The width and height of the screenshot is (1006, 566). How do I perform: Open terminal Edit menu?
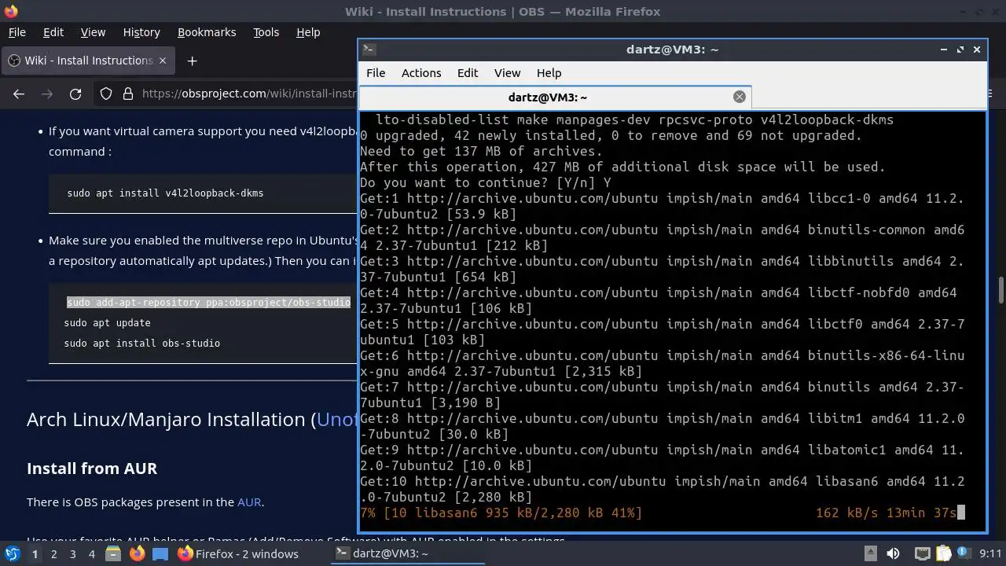coord(468,72)
